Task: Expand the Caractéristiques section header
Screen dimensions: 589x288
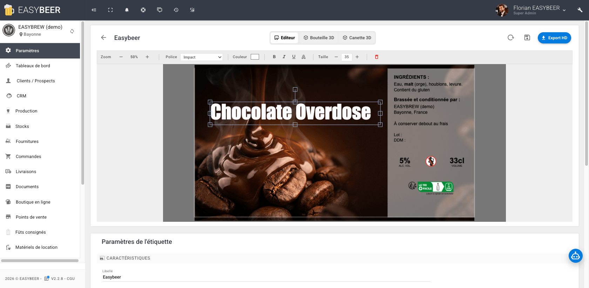Action: [128, 258]
